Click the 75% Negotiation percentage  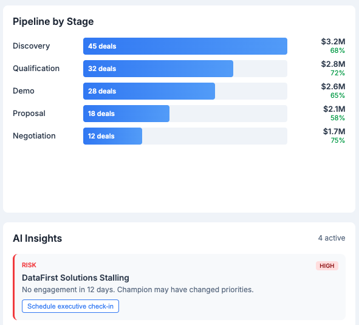338,140
